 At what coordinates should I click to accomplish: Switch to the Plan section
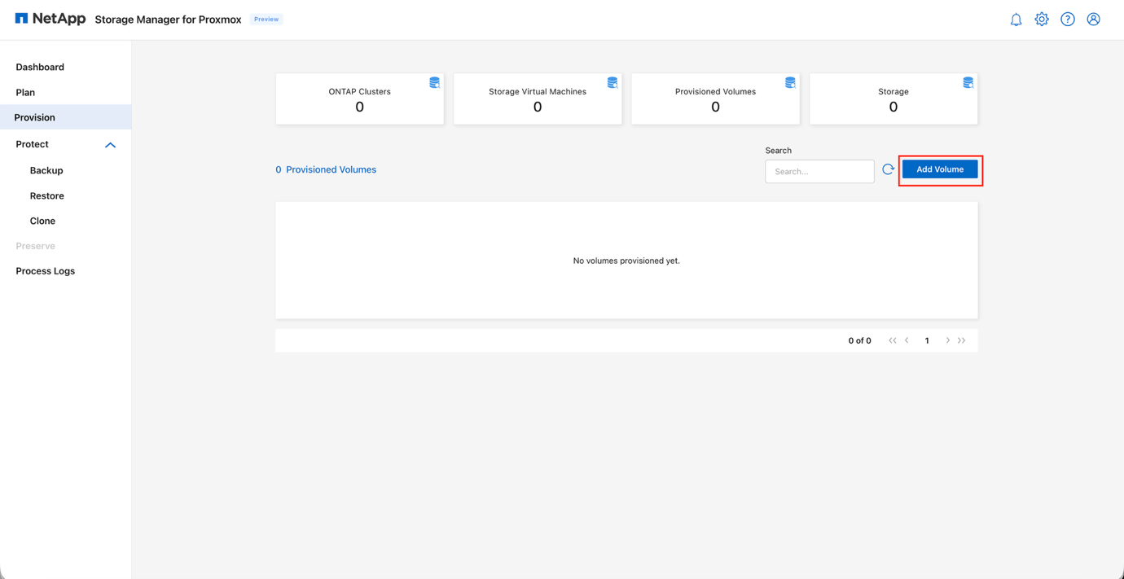point(24,92)
